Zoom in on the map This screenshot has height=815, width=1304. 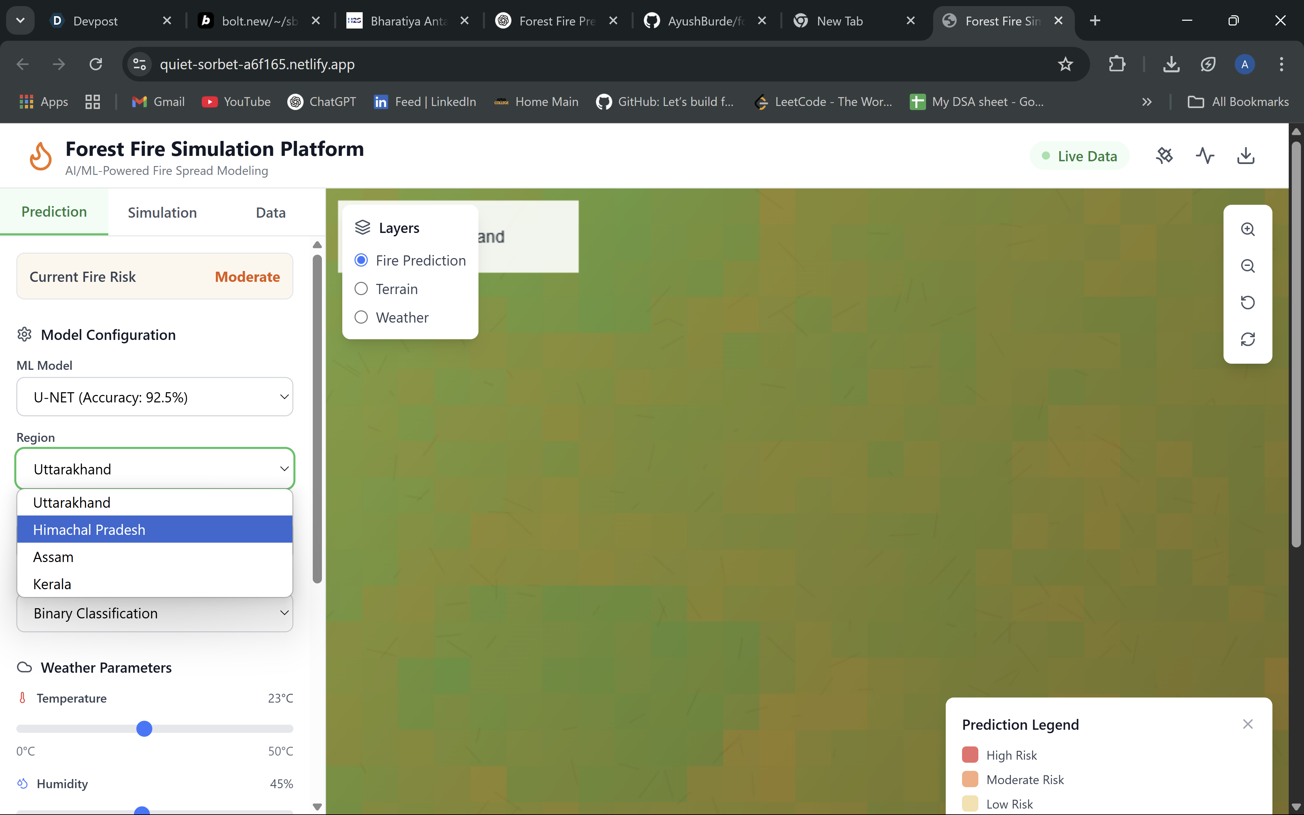[x=1247, y=229]
